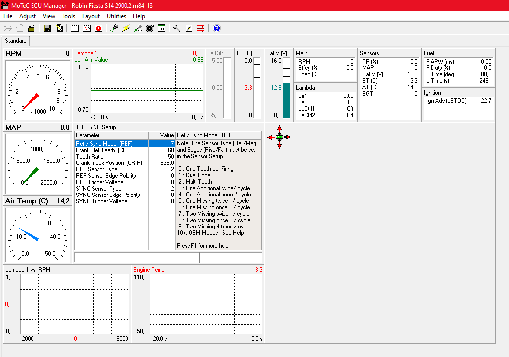Click the LA lambda toolbar icon

[161, 28]
